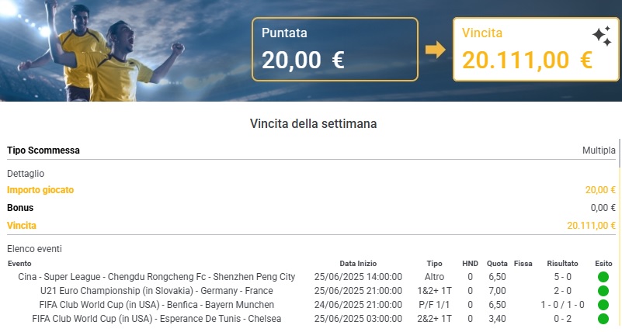Image resolution: width=622 pixels, height=332 pixels.
Task: Click the green Esito dot for Chengdu Rongcheng match
Action: [603, 277]
